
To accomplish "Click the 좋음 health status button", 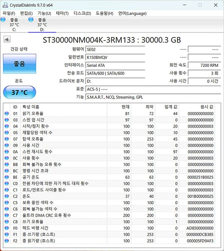I will (x=19, y=64).
